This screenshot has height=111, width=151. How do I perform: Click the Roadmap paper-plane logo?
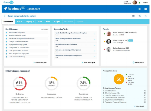click(6, 9)
